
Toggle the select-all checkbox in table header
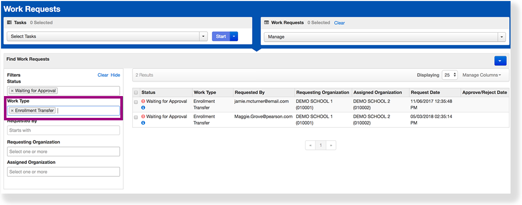coord(136,93)
